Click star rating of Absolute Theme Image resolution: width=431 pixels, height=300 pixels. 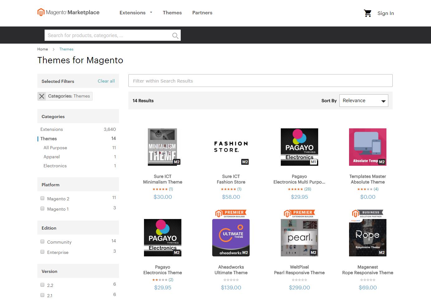pos(365,189)
